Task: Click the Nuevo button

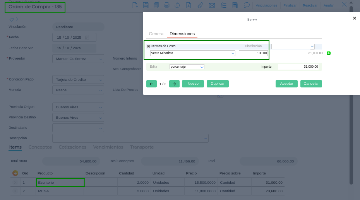Action: click(x=193, y=84)
